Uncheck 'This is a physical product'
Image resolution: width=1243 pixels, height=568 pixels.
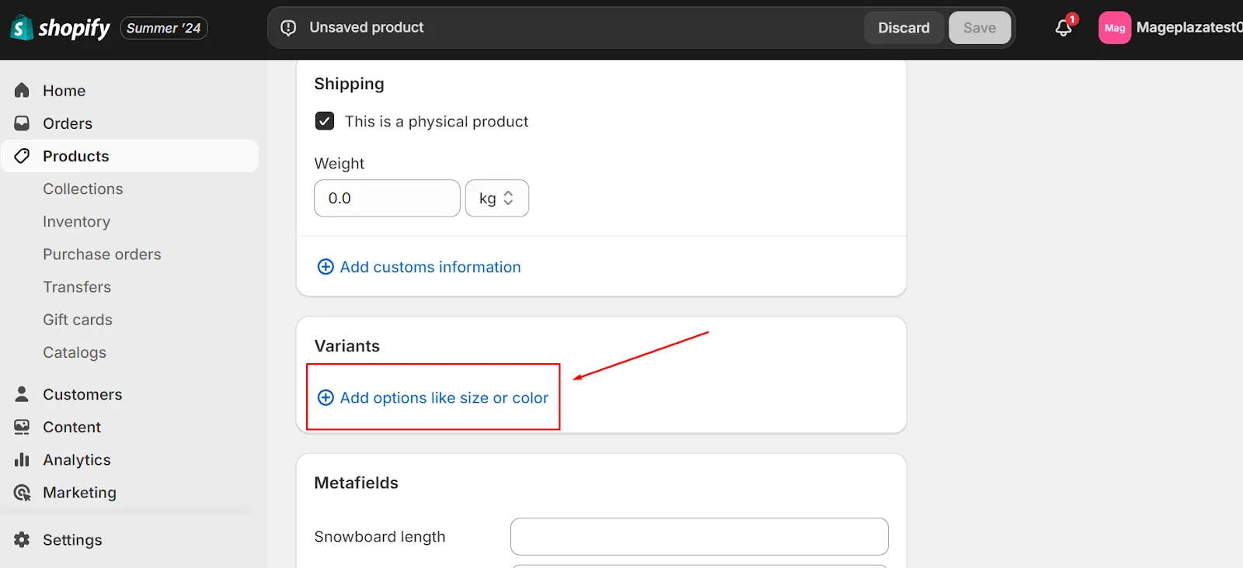click(325, 121)
